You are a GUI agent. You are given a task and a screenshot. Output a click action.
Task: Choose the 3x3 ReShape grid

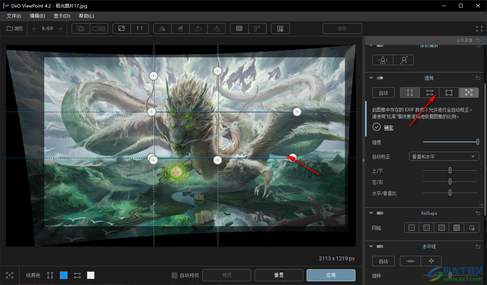[x=427, y=228]
